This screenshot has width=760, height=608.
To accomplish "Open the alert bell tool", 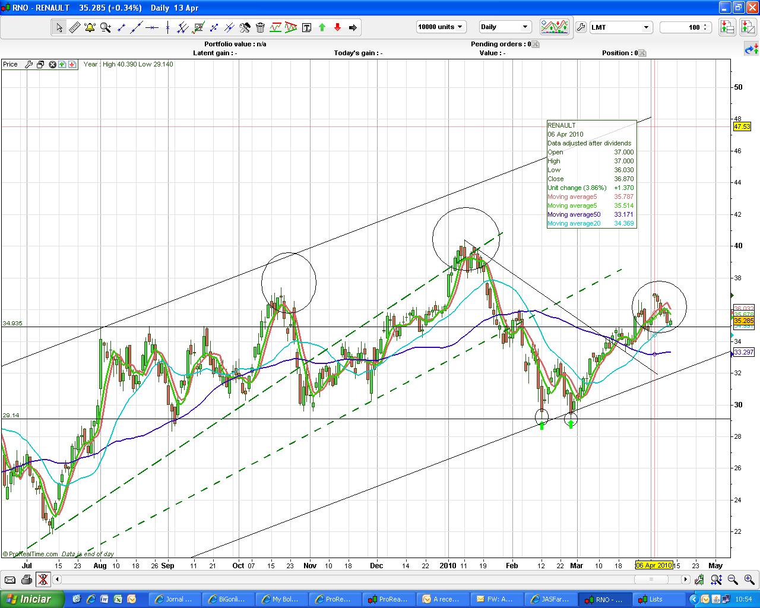I will [90, 27].
